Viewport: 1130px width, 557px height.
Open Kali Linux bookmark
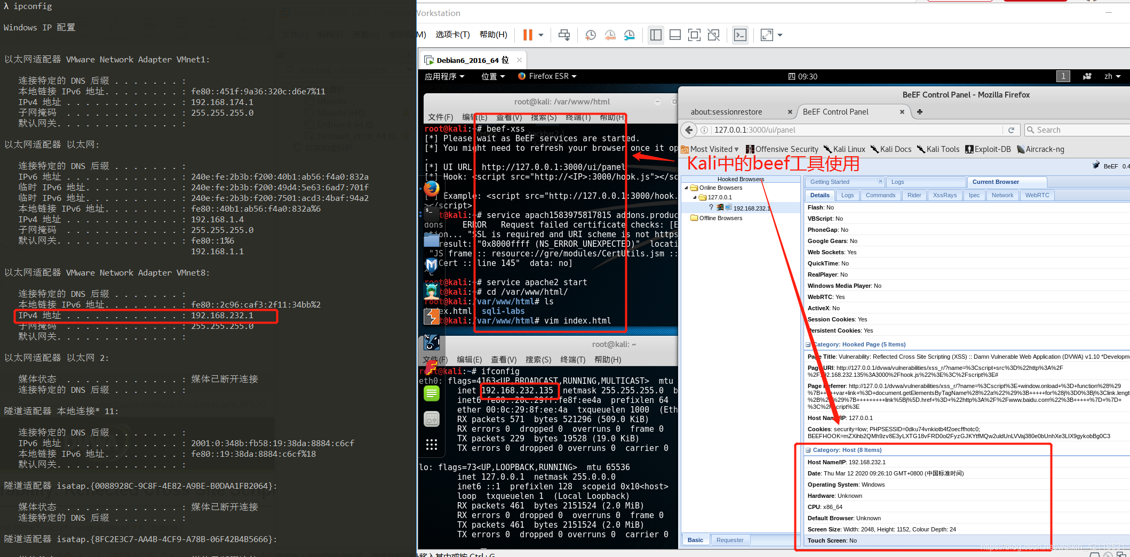pos(845,149)
